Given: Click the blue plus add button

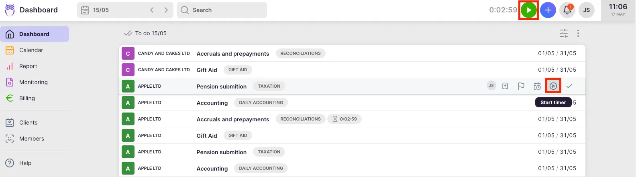Looking at the screenshot, I should click(548, 10).
